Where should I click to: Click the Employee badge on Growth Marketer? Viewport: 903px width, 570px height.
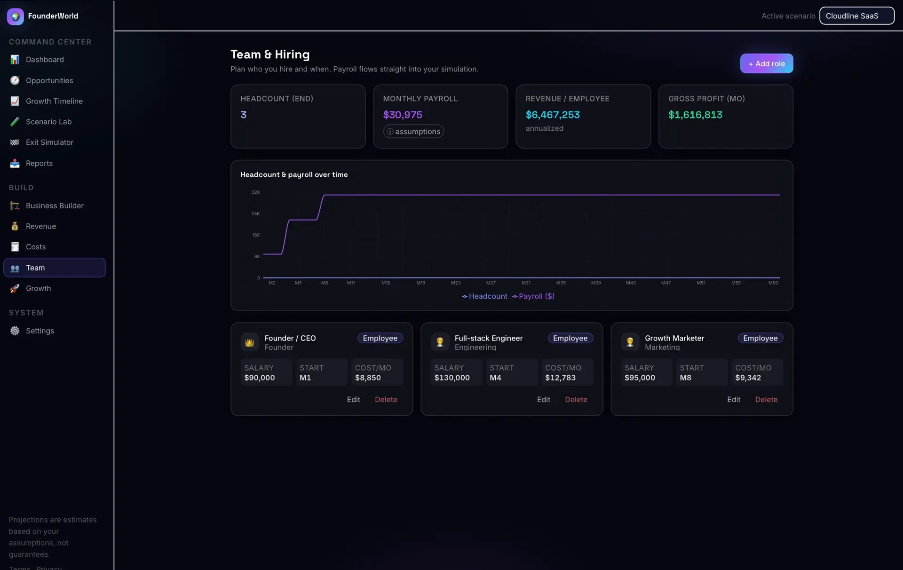(760, 338)
